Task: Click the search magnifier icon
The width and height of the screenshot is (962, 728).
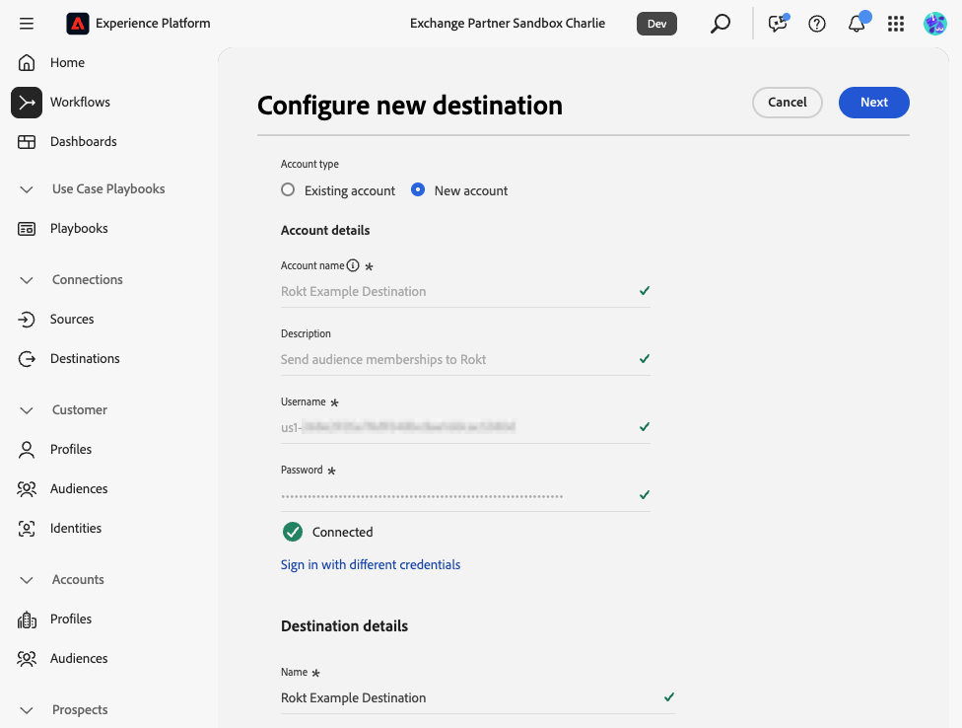Action: point(721,23)
